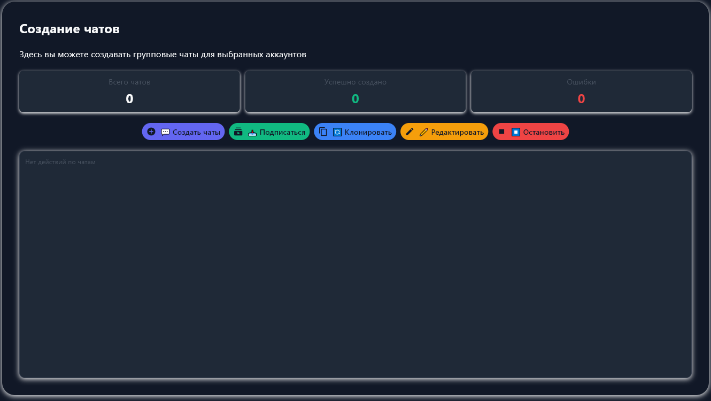Click the subscriptions stack icon on green button
This screenshot has width=711, height=401.
pyautogui.click(x=238, y=132)
